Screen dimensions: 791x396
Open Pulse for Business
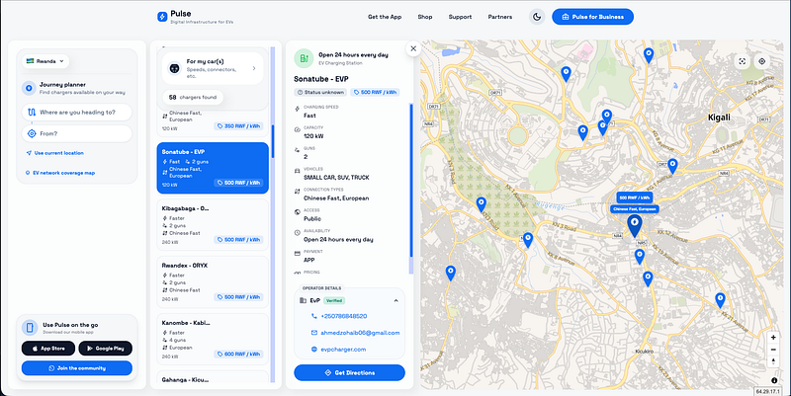(592, 17)
